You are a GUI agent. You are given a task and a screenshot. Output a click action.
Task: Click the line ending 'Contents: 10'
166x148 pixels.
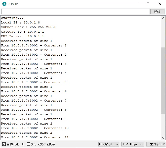click(35, 128)
